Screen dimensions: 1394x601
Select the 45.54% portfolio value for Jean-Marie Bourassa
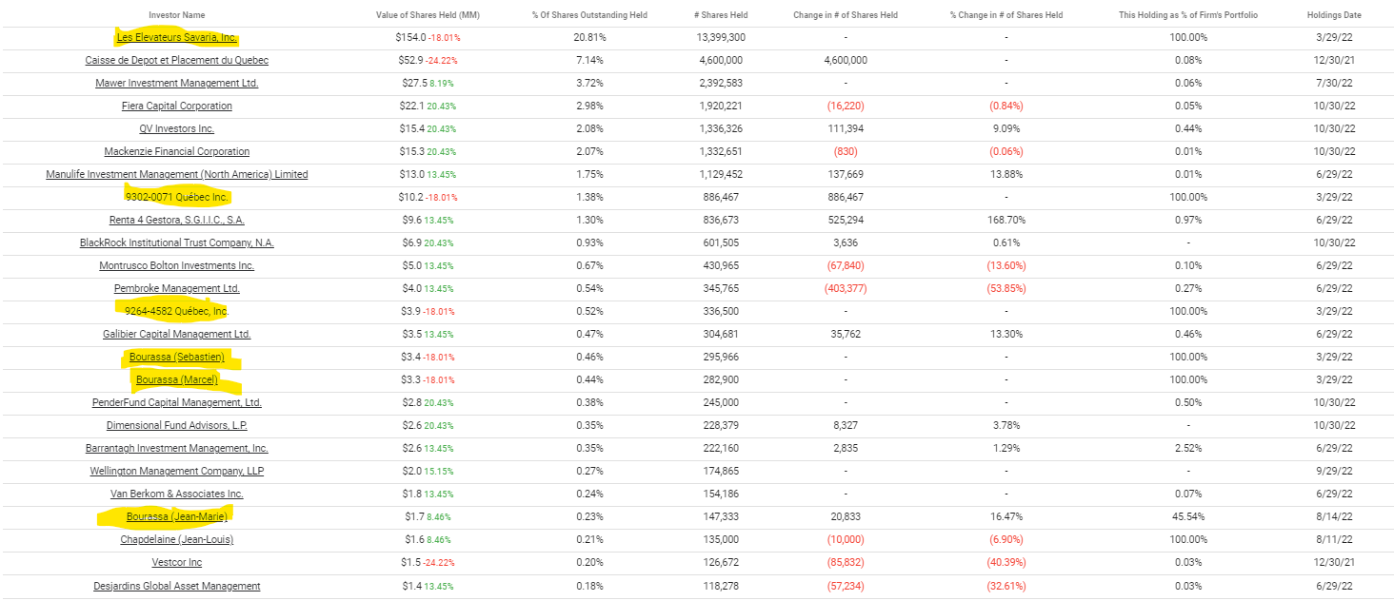click(1187, 516)
